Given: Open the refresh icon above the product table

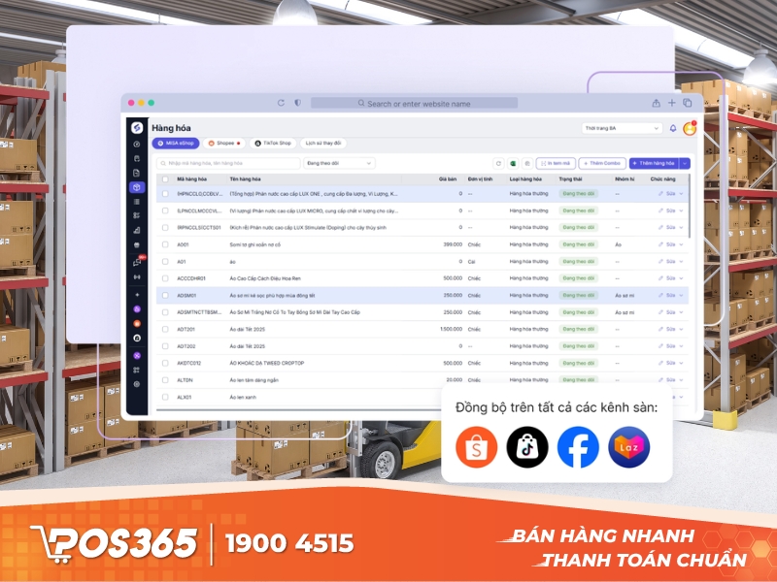Looking at the screenshot, I should pos(498,163).
